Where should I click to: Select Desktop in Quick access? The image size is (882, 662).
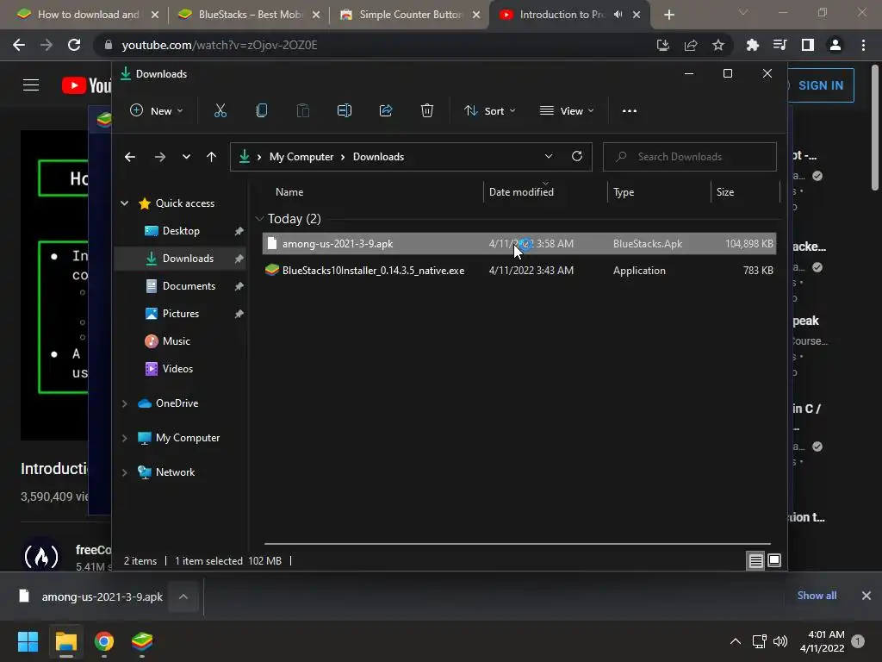point(181,231)
